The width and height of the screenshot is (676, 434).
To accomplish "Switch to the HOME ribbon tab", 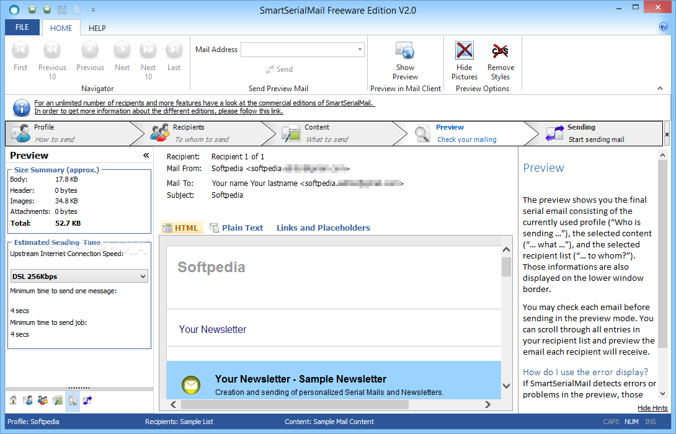I will tap(61, 28).
